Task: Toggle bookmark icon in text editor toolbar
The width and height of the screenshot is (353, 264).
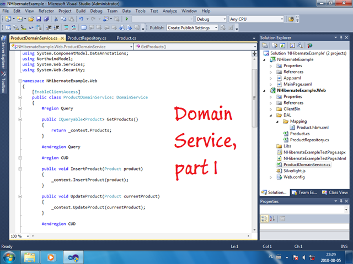Action: pos(84,28)
